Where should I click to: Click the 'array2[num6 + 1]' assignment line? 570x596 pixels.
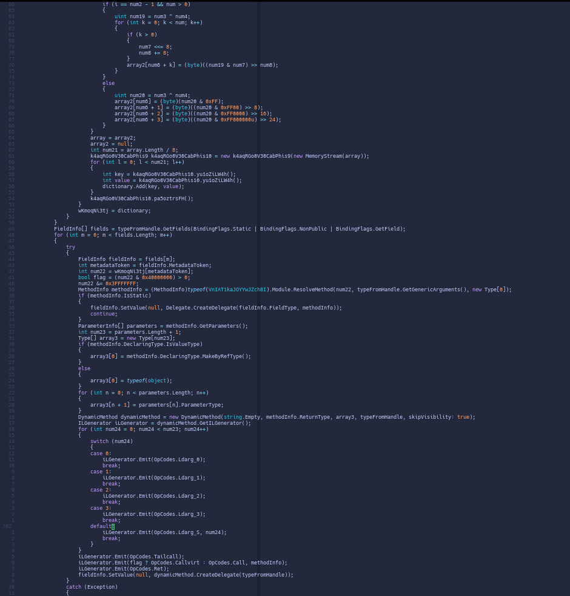pos(189,107)
